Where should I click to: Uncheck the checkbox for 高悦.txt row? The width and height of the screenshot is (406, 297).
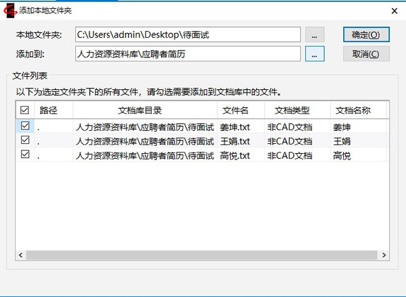25,155
